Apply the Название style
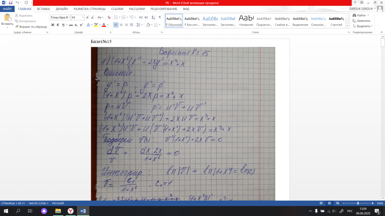The width and height of the screenshot is (385, 216). 246,21
